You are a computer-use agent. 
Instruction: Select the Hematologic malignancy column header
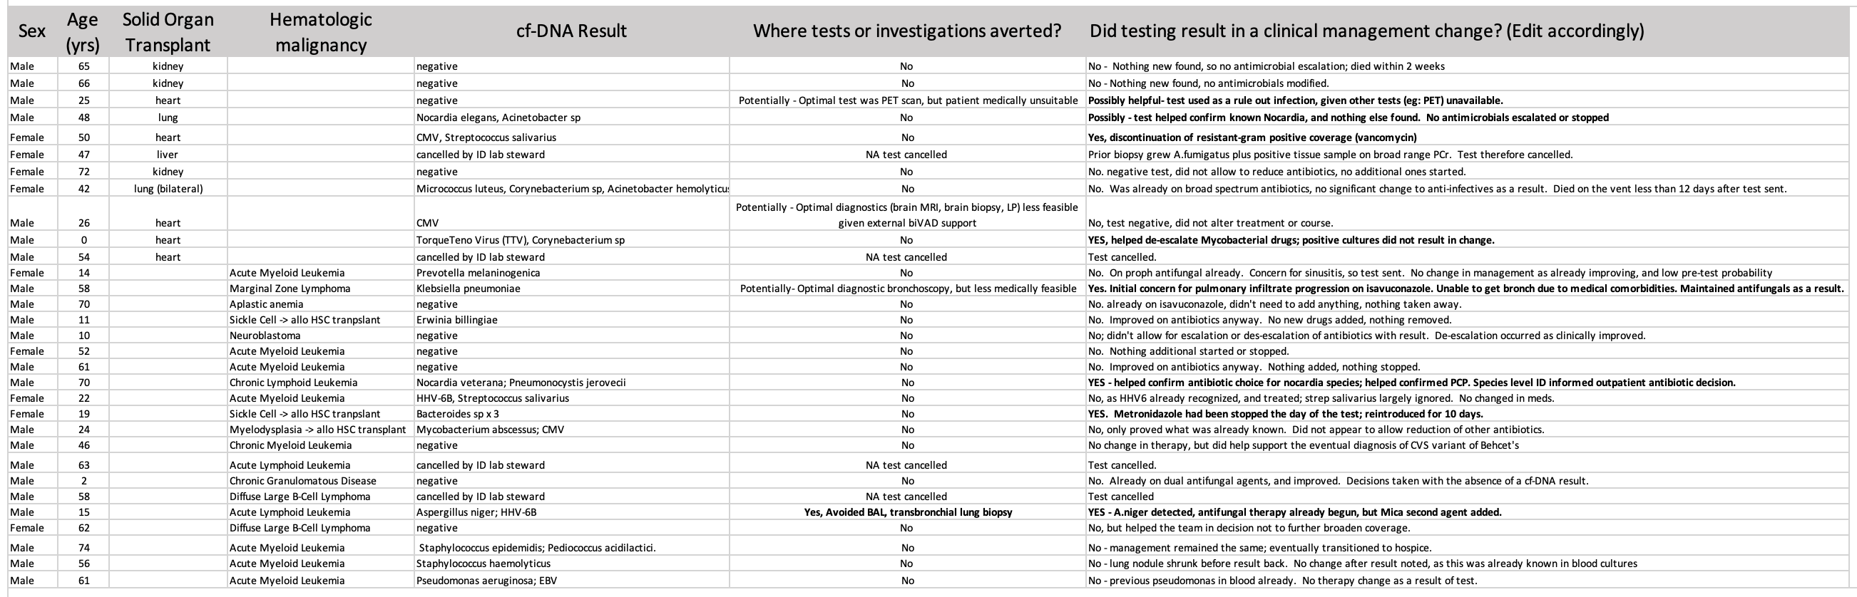pyautogui.click(x=321, y=31)
